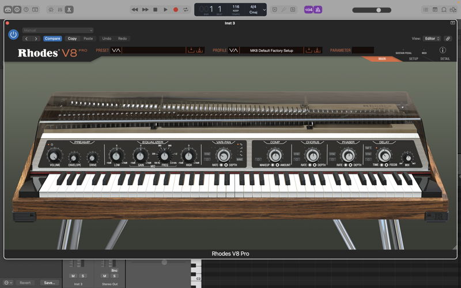Select the top VARI-PAN waveform icon
The image size is (461, 288).
point(241,145)
